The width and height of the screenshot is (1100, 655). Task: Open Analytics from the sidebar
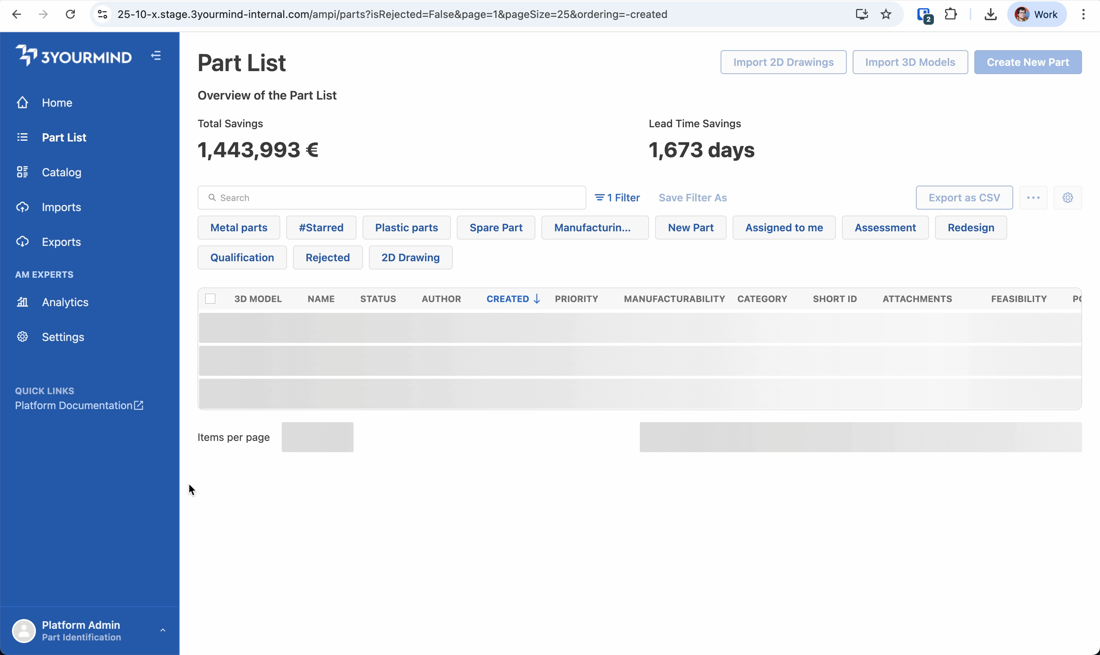[x=65, y=302]
